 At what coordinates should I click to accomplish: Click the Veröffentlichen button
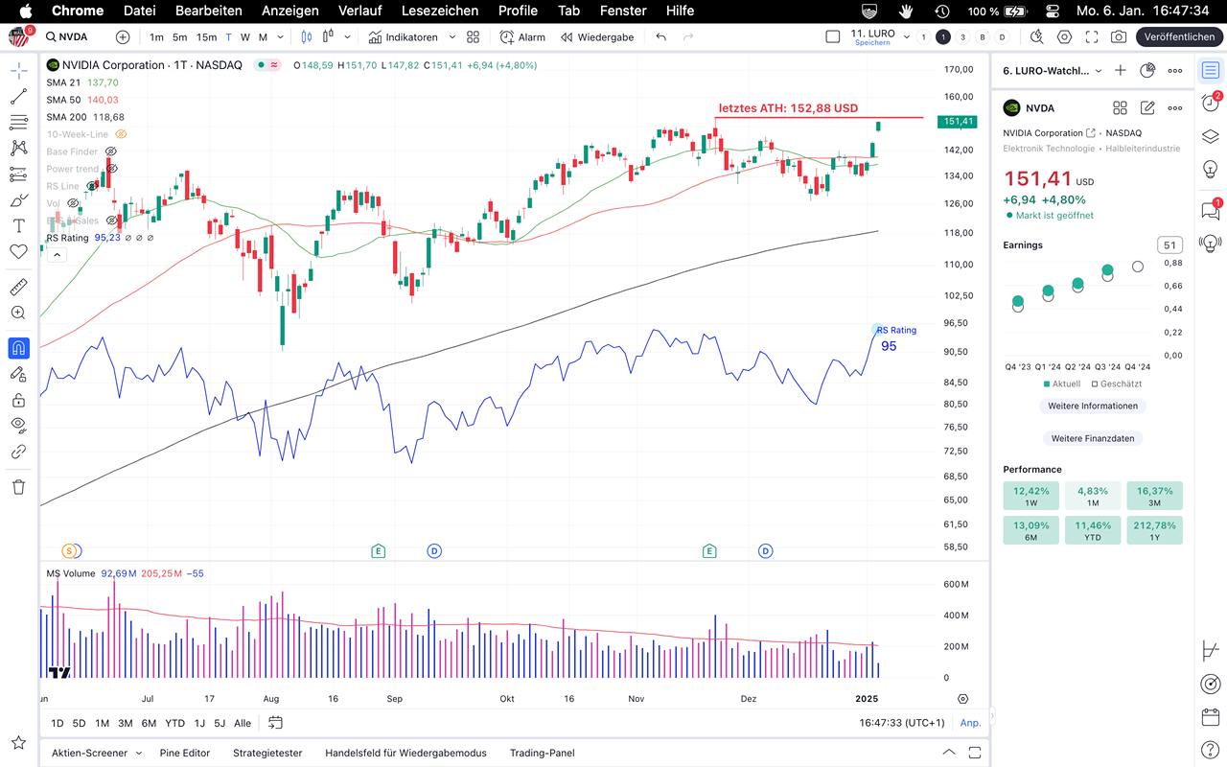click(x=1179, y=37)
